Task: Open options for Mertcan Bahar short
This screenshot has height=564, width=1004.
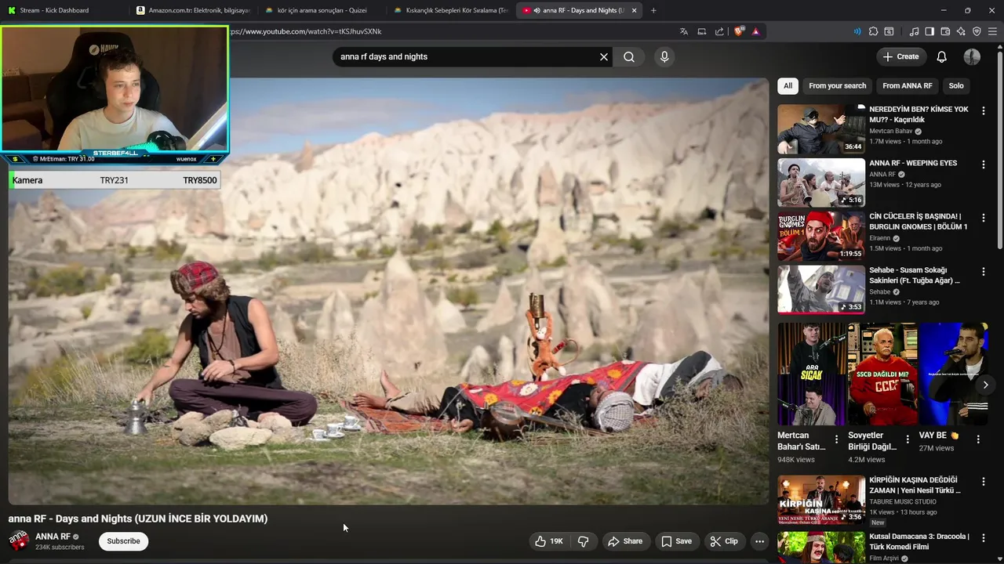Action: 836,439
